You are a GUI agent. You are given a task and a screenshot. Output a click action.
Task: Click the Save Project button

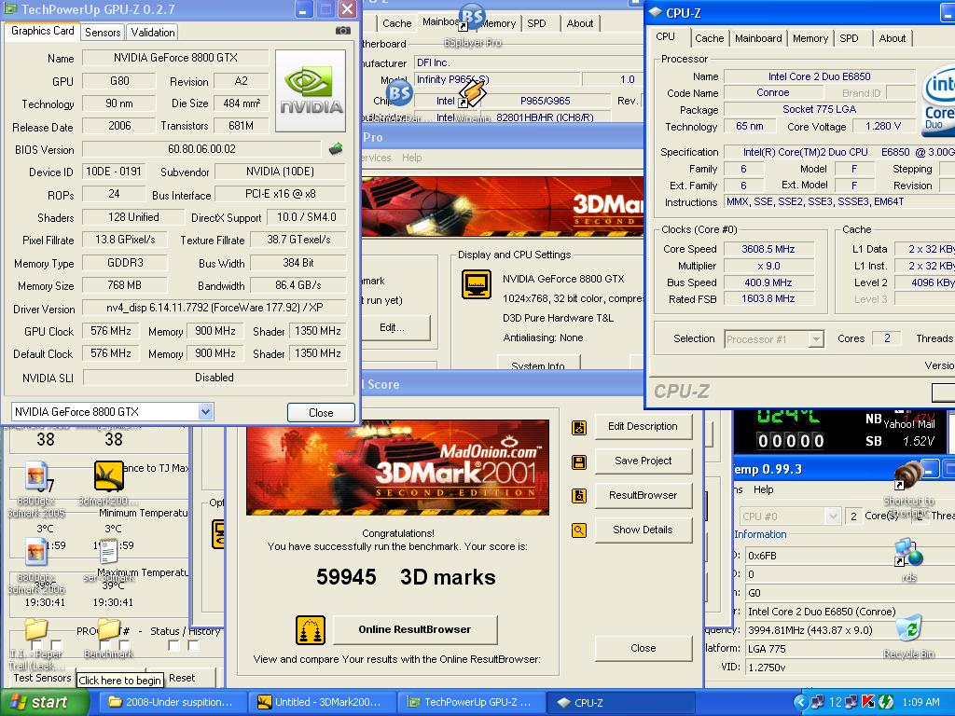643,461
